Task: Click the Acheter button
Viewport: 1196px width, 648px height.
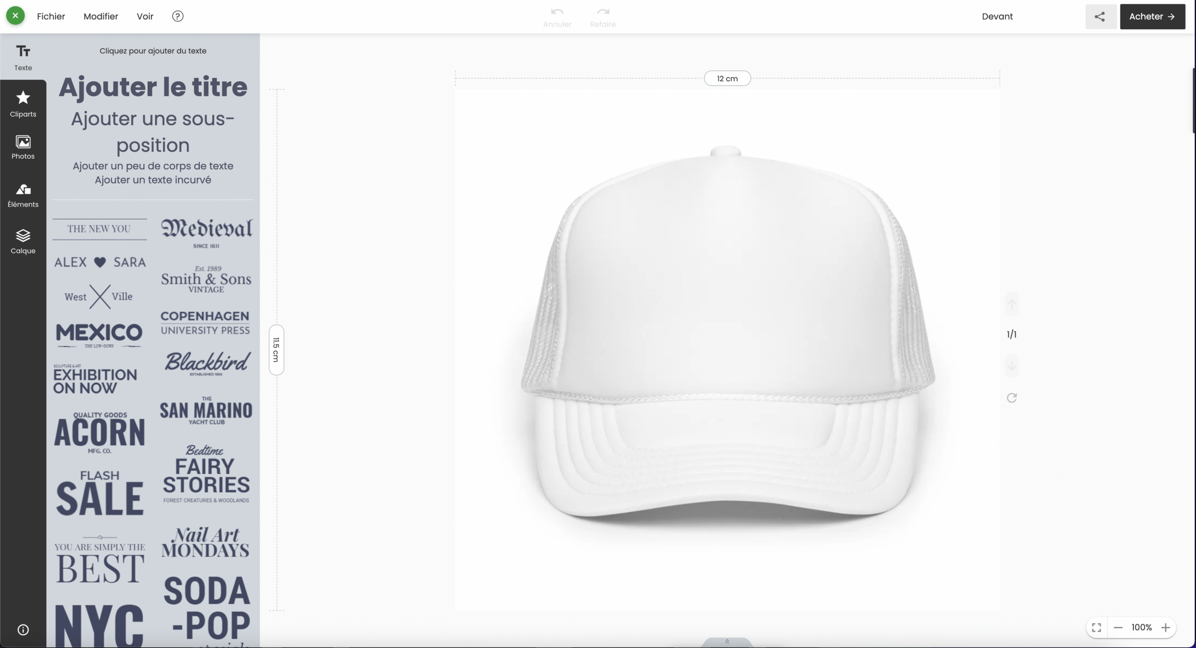Action: coord(1152,17)
